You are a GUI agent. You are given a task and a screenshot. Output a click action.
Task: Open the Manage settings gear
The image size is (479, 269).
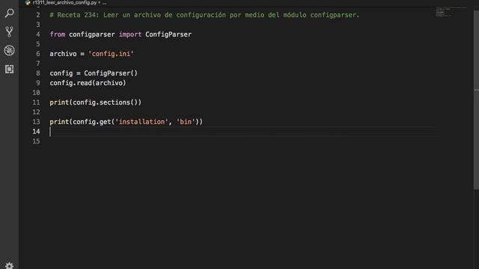[9, 266]
